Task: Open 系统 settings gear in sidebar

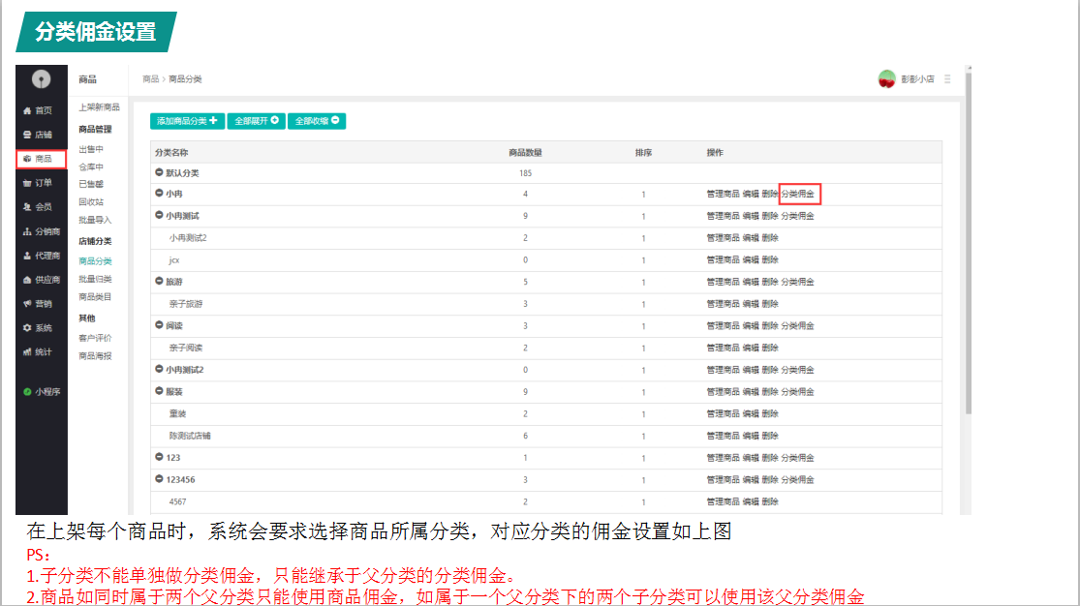Action: point(28,328)
